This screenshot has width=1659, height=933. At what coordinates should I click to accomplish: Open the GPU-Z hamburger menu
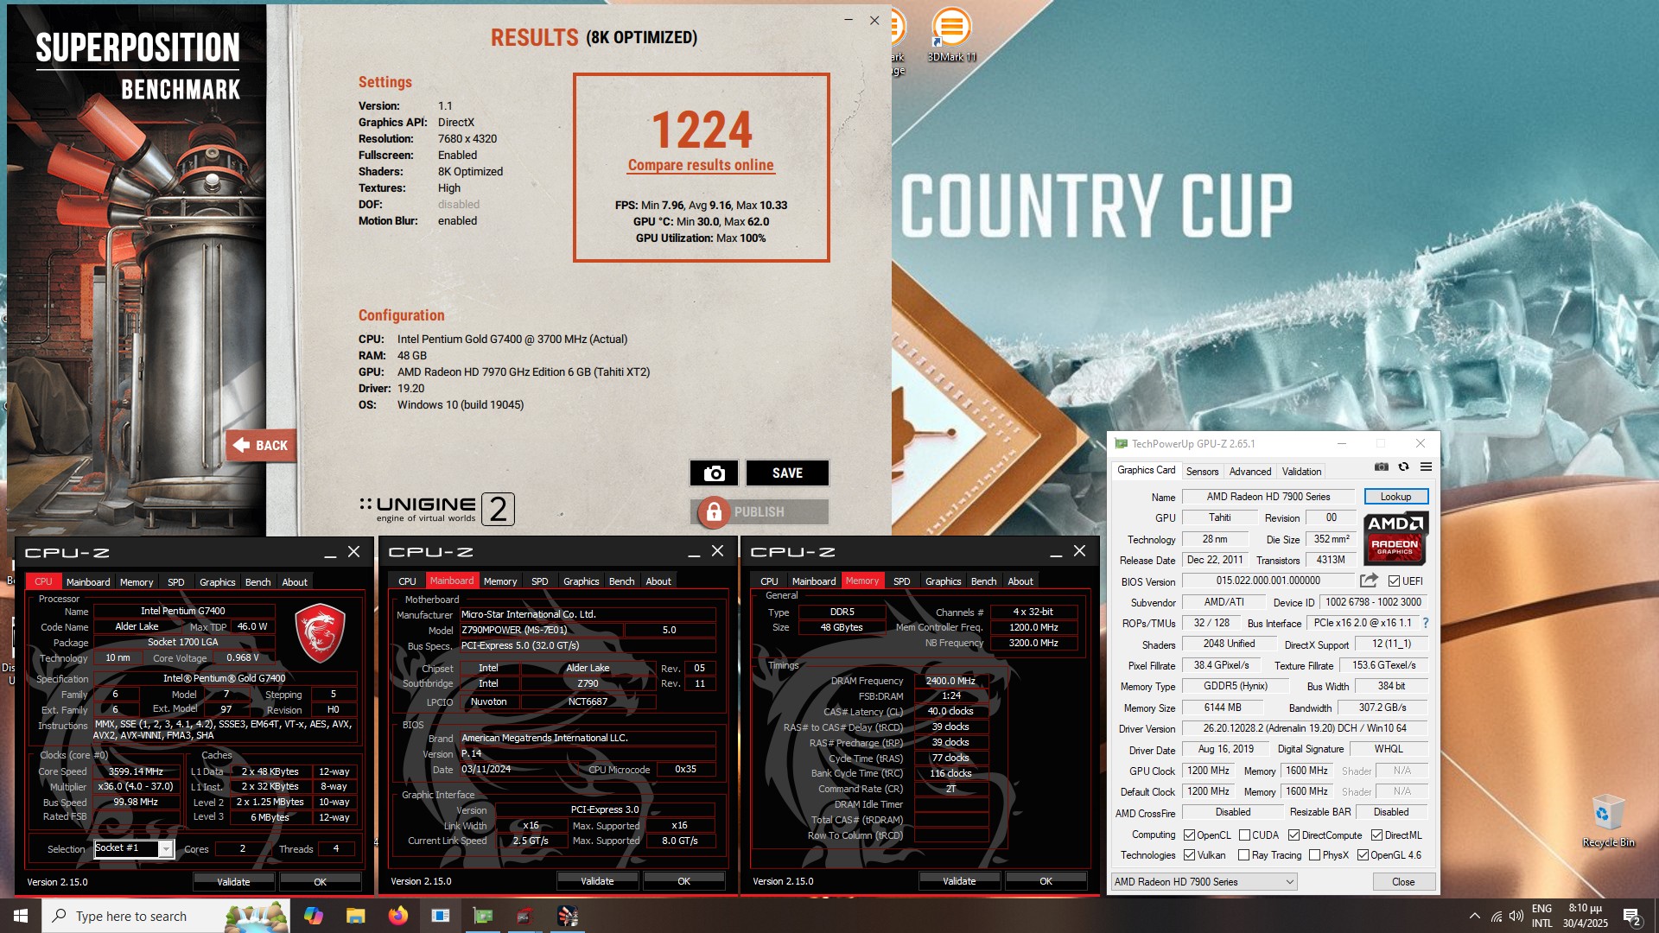point(1426,466)
